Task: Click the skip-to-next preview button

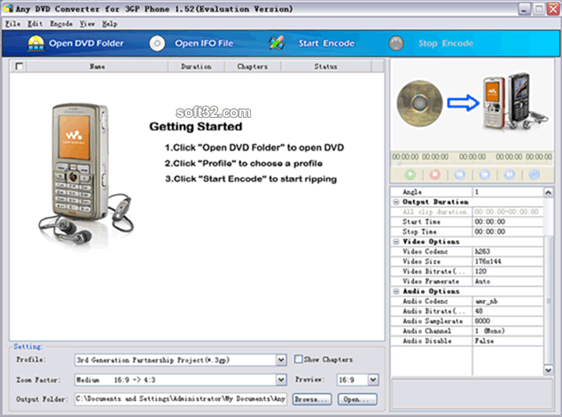Action: (x=509, y=174)
